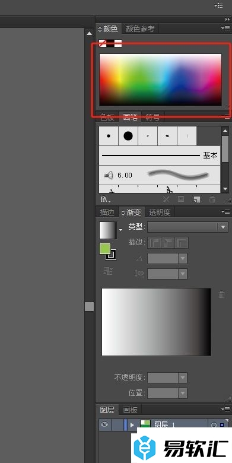This screenshot has width=232, height=463.
Task: Switch to the 图层 tab
Action: (107, 410)
